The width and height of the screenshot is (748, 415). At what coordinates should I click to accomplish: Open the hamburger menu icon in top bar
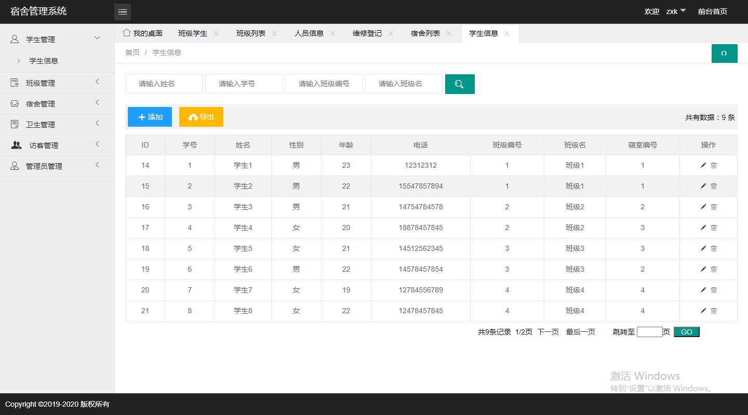coord(123,11)
